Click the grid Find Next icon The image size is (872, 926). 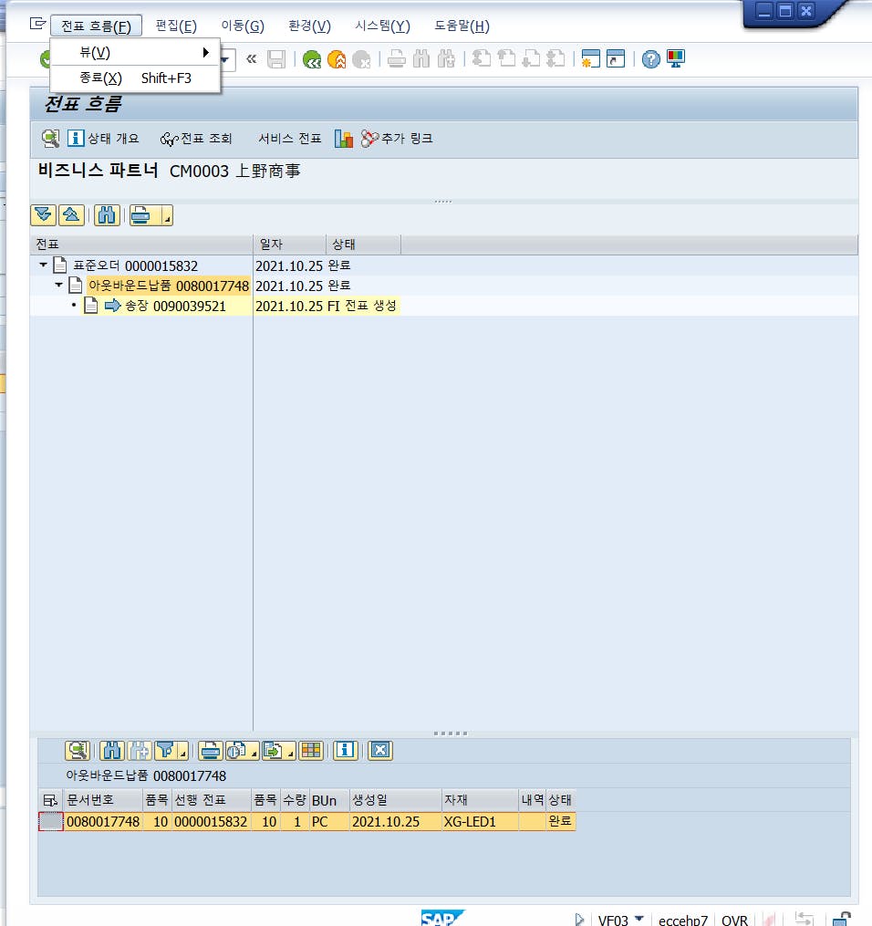coord(140,751)
